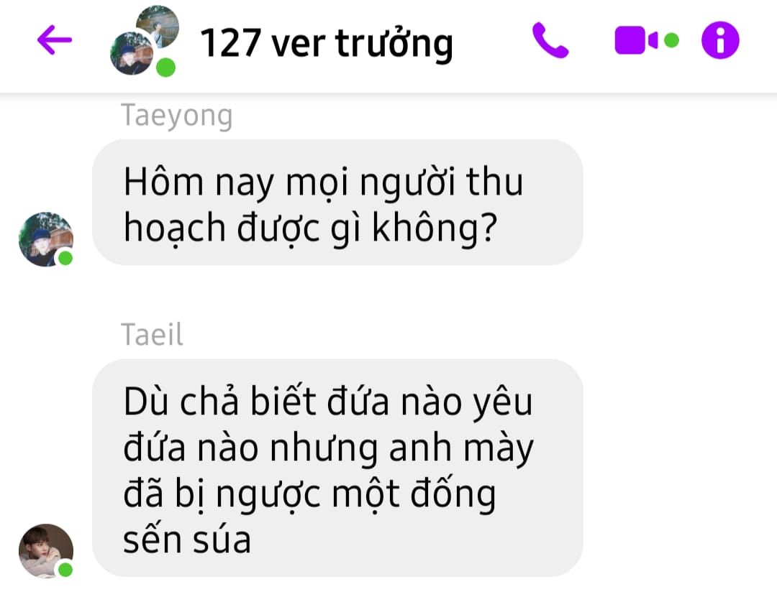This screenshot has width=777, height=597.
Task: Open the conversation info panel
Action: coord(720,40)
